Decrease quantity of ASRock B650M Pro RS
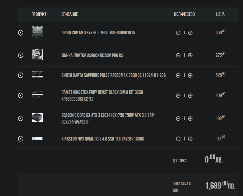243x196 pixels. pos(178,55)
